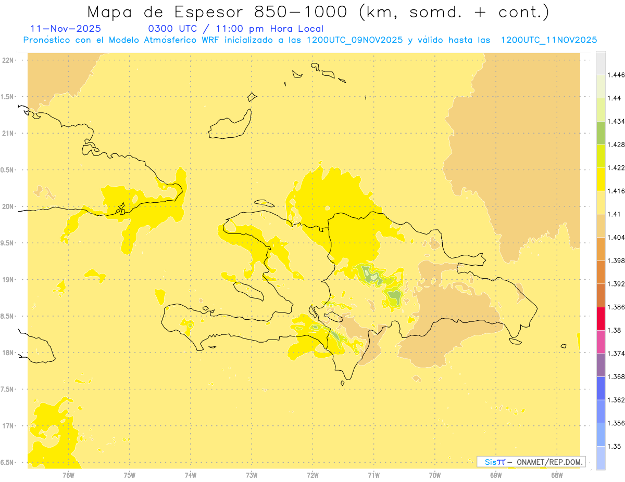This screenshot has width=625, height=482.
Task: Click longitude axis label '73W'
Action: click(252, 475)
